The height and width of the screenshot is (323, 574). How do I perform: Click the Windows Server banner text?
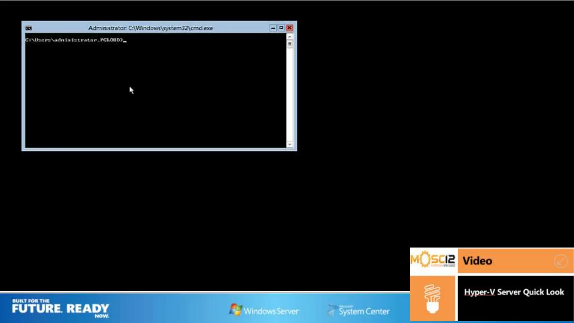click(271, 311)
